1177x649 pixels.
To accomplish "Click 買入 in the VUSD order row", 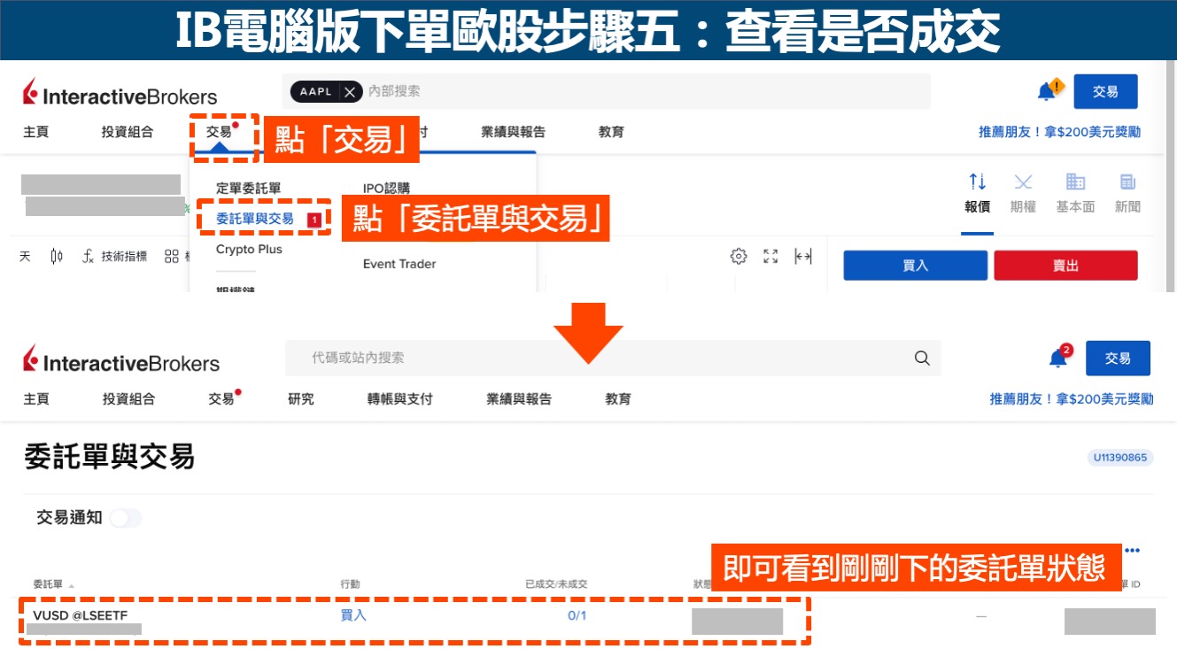I will tap(353, 614).
